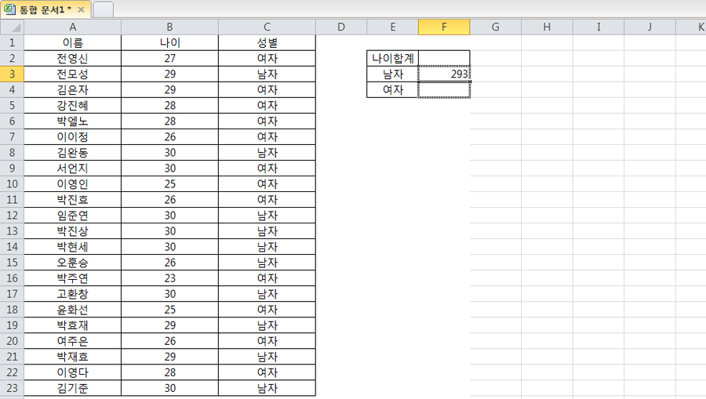706x399 pixels.
Task: Select cell with name 여주은
Action: pyautogui.click(x=72, y=341)
